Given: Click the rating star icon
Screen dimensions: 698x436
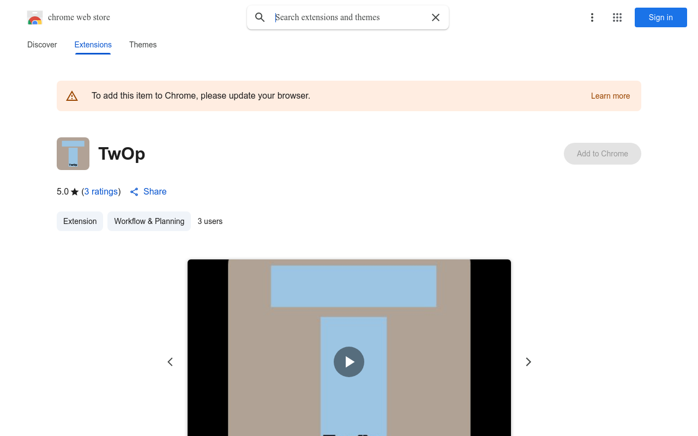Looking at the screenshot, I should point(75,192).
